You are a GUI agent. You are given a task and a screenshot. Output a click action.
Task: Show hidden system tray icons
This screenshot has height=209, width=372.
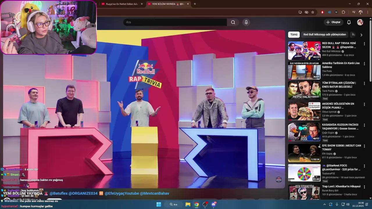(324, 204)
